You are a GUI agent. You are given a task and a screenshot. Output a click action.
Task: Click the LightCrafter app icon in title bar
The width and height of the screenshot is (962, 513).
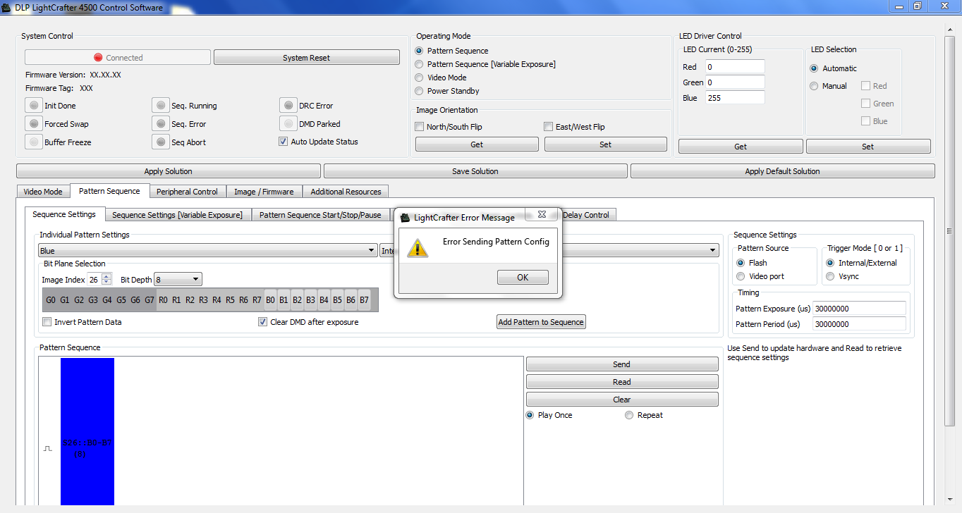coord(8,8)
